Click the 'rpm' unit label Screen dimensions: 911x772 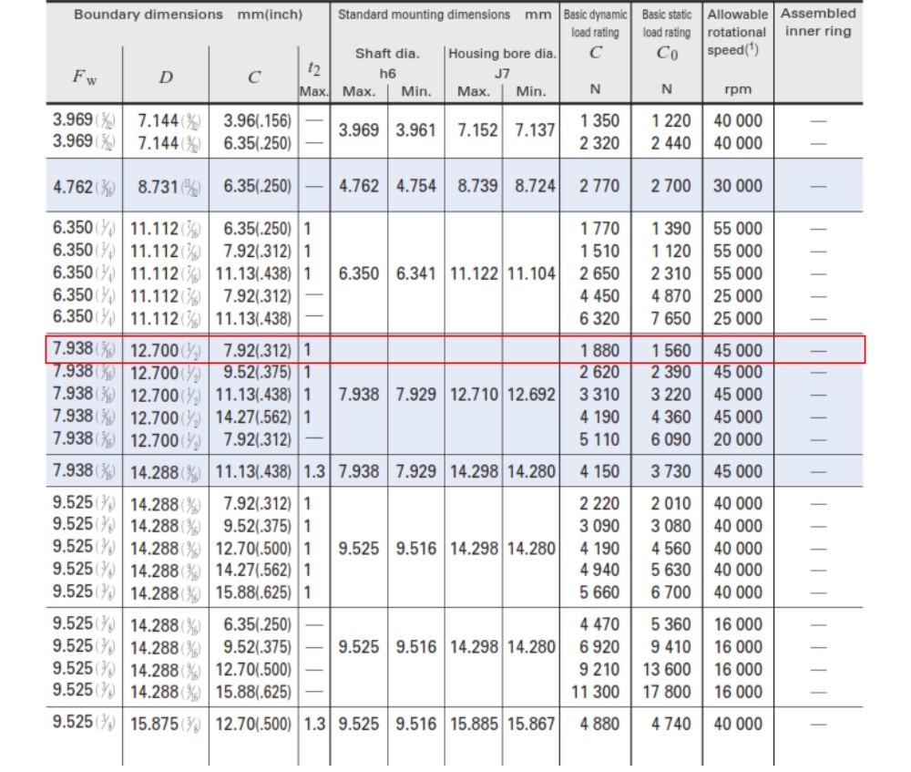738,89
